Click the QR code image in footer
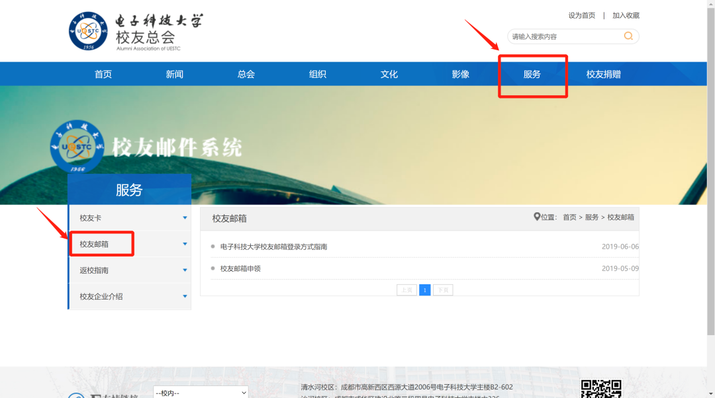715x398 pixels. [601, 389]
